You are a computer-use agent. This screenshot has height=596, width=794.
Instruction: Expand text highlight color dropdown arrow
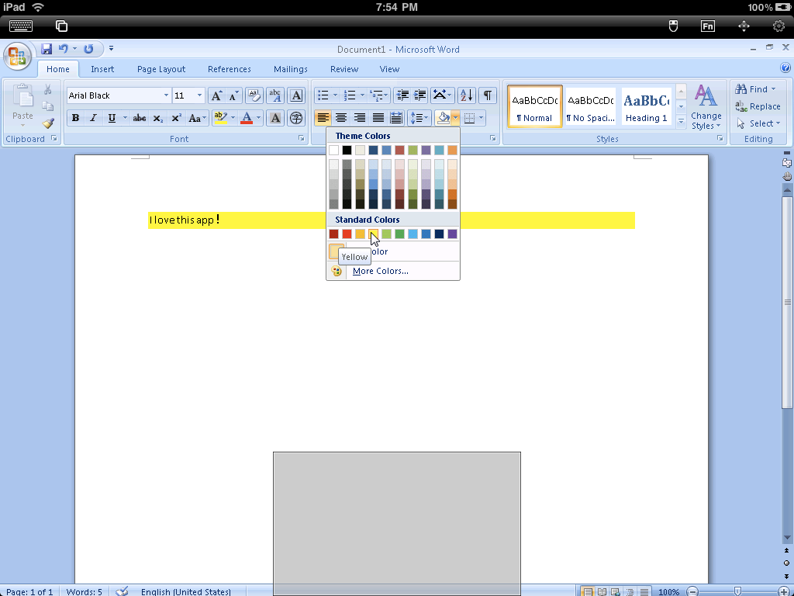coord(233,118)
